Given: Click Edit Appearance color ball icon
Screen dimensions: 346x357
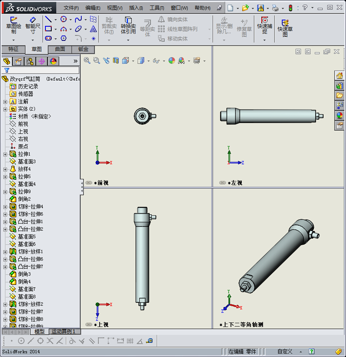Looking at the screenshot, I should click(x=172, y=60).
